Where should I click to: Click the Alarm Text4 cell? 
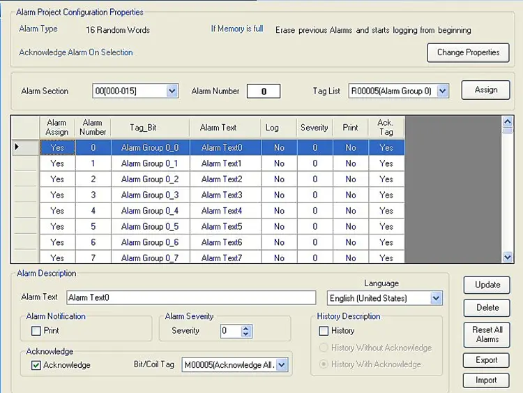[x=225, y=211]
